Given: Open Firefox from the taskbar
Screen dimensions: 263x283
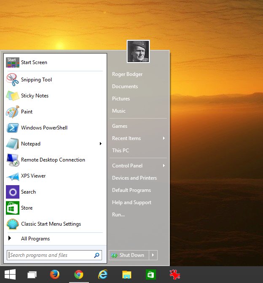Looking at the screenshot, I should 55,275.
